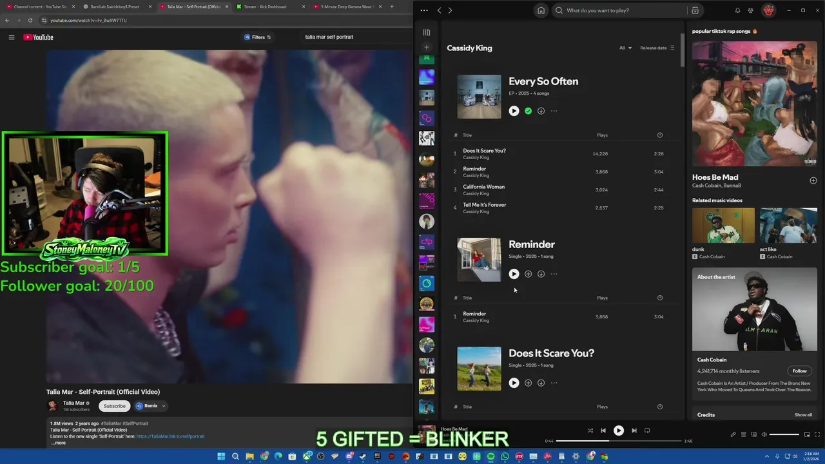Open more options for 'Does It Scare You?' single
The width and height of the screenshot is (825, 464).
pos(554,383)
